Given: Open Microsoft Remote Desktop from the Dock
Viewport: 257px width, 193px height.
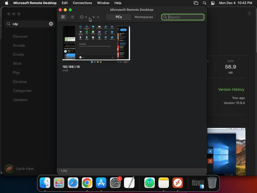Looking at the screenshot, I should (x=178, y=183).
